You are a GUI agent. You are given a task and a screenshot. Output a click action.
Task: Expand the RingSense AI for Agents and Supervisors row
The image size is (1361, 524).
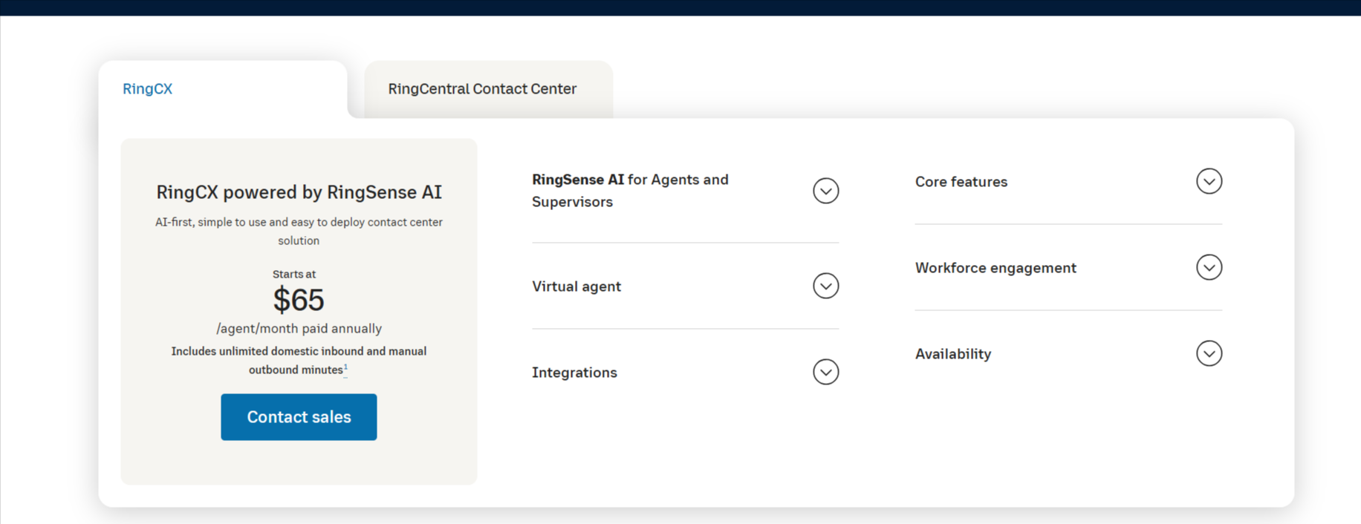point(630,191)
